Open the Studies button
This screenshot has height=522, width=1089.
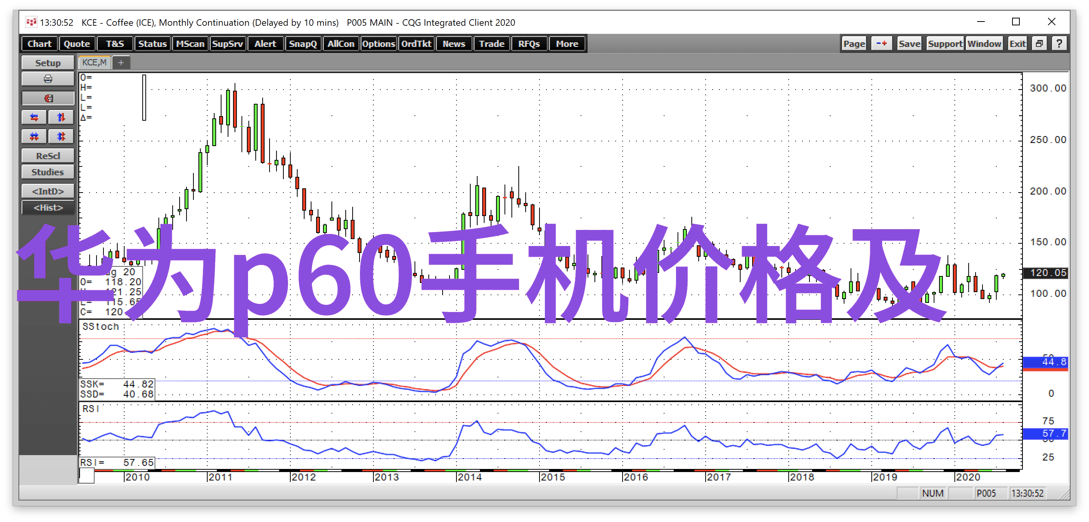[x=48, y=171]
